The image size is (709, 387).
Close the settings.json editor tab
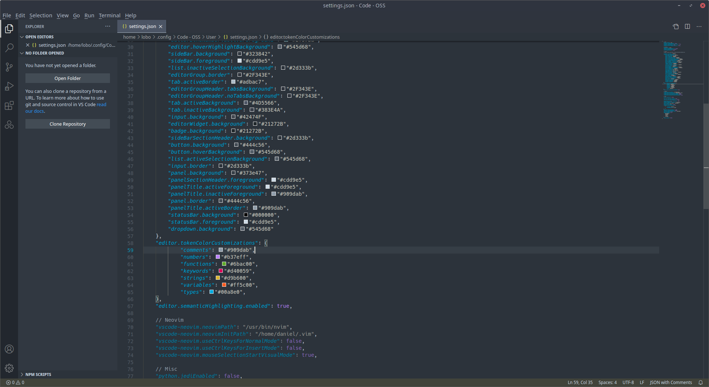coord(160,27)
